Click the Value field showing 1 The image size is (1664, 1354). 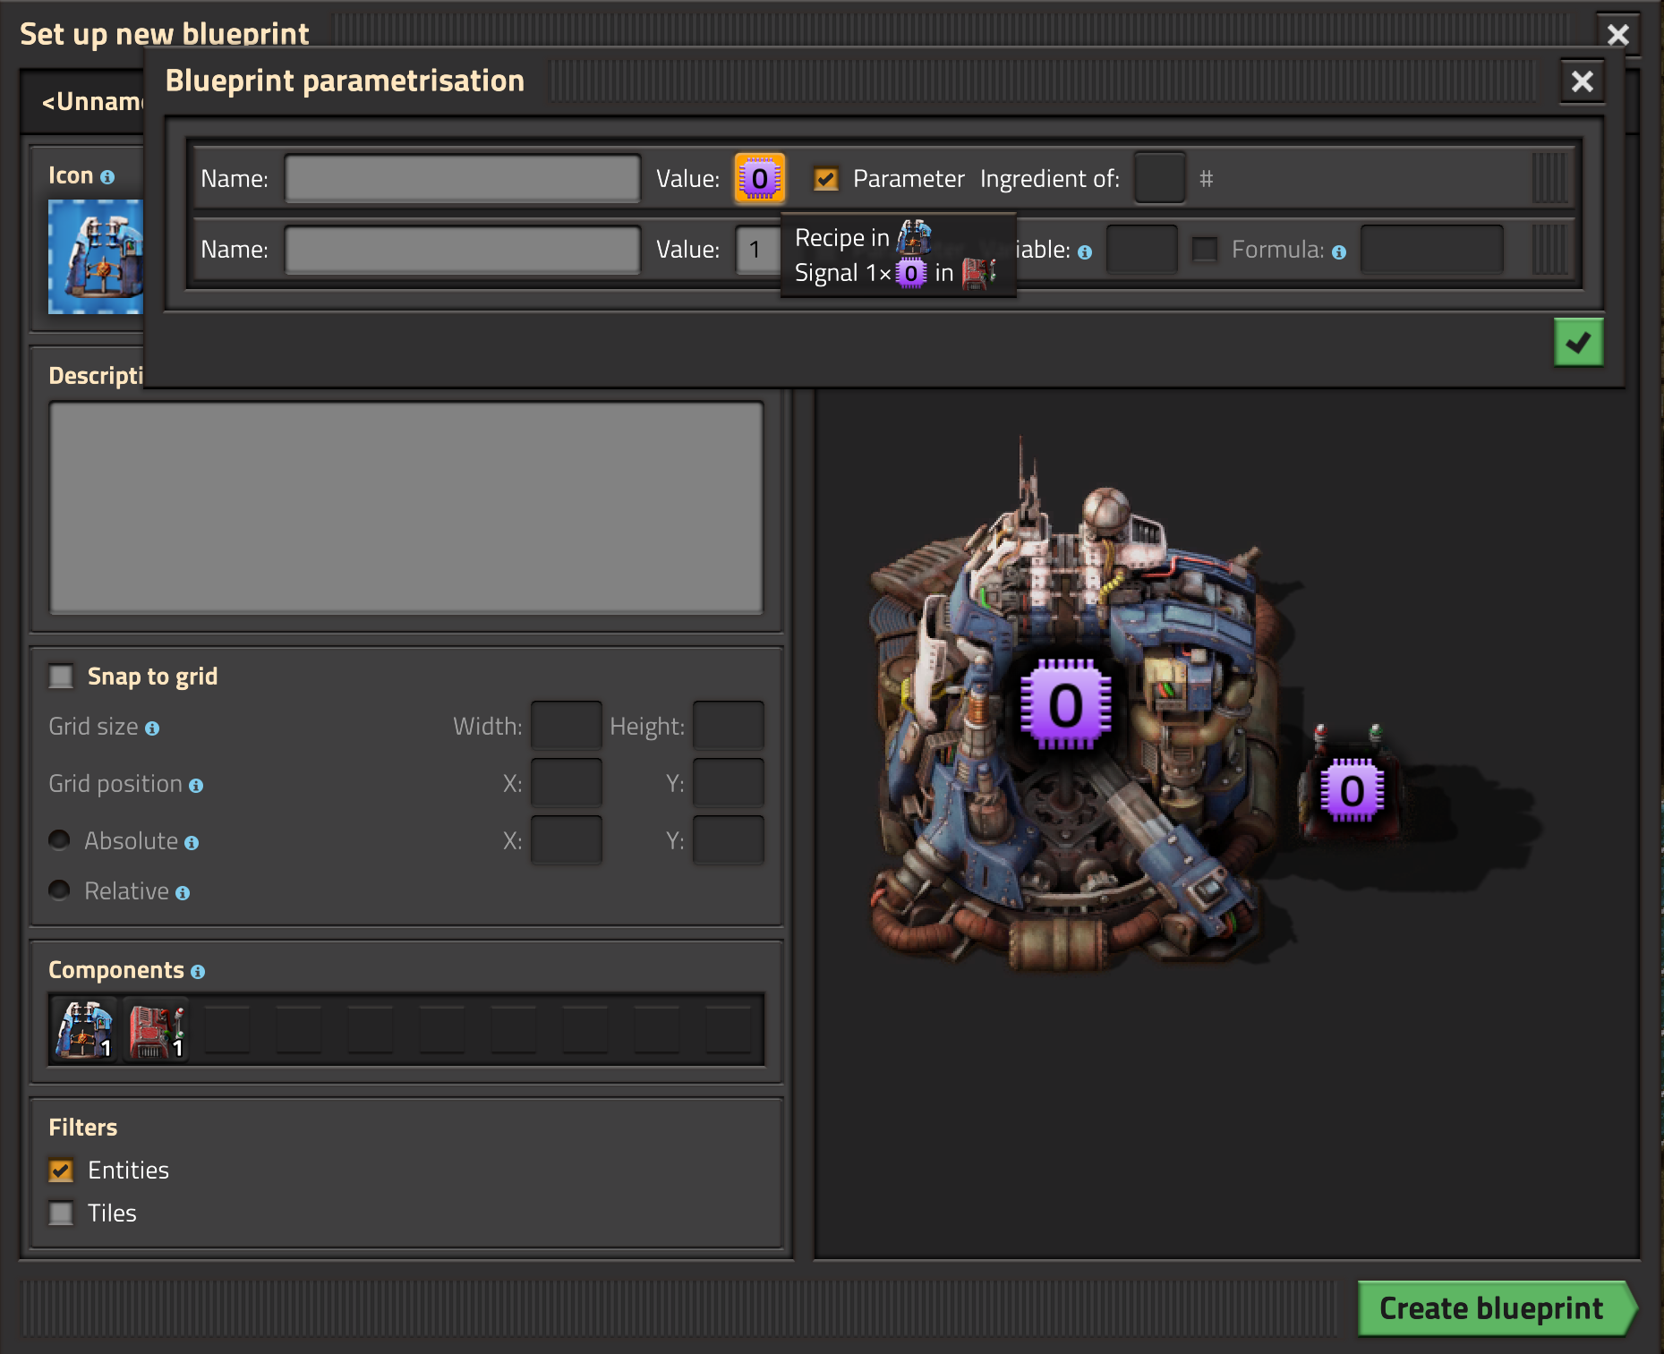pyautogui.click(x=758, y=249)
